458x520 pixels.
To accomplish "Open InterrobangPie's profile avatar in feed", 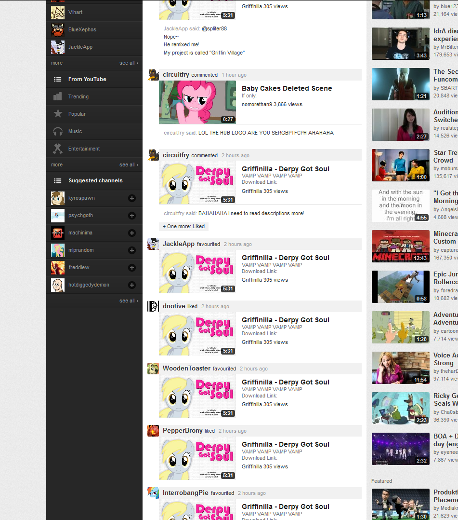I will (x=153, y=493).
